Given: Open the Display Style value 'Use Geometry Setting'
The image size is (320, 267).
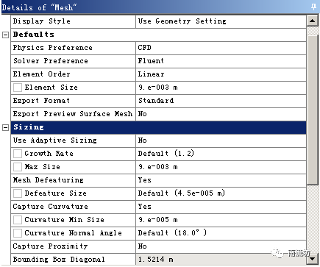Looking at the screenshot, I should [x=221, y=21].
